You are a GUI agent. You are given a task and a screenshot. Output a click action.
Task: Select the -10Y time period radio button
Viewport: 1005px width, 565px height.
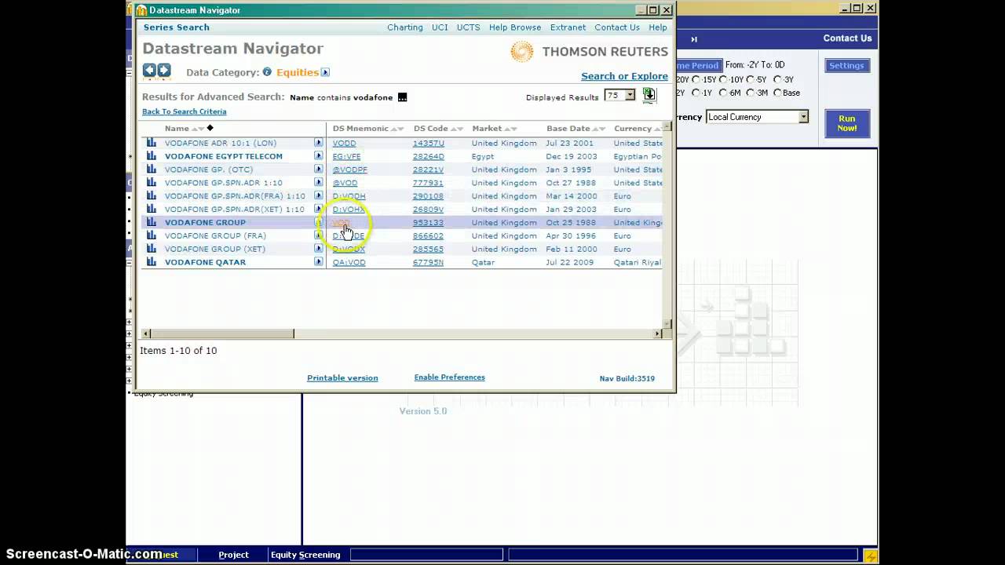pos(723,80)
